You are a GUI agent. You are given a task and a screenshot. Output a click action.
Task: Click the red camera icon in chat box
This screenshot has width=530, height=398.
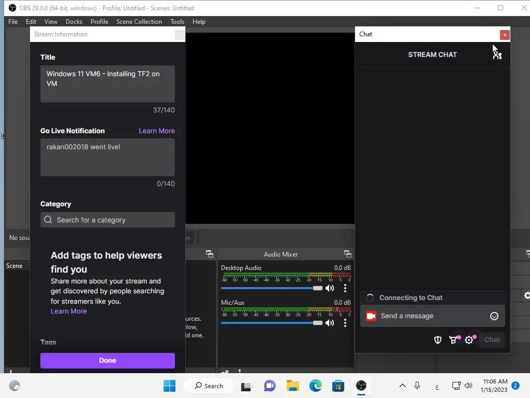371,316
